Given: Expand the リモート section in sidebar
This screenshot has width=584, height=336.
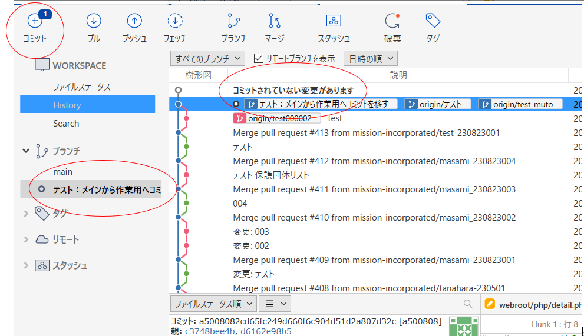Looking at the screenshot, I should click(26, 239).
